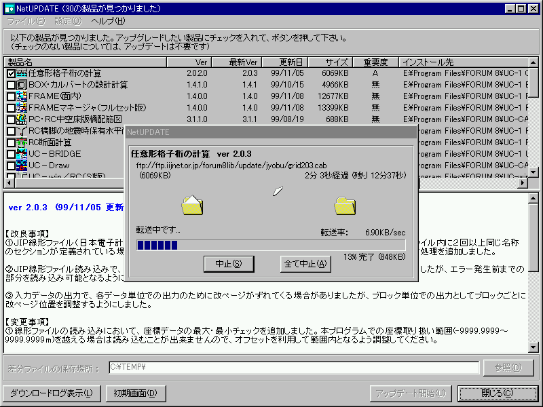This screenshot has height=407, width=543.
Task: Click the UC-BRIDGE product icon
Action: [x=22, y=154]
